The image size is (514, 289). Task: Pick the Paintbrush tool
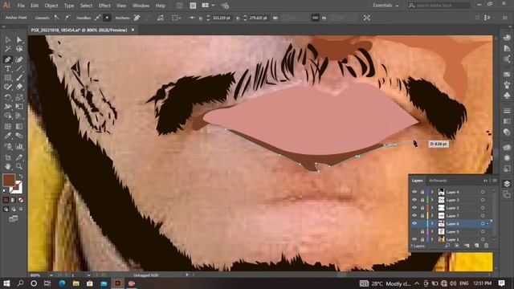pyautogui.click(x=19, y=78)
